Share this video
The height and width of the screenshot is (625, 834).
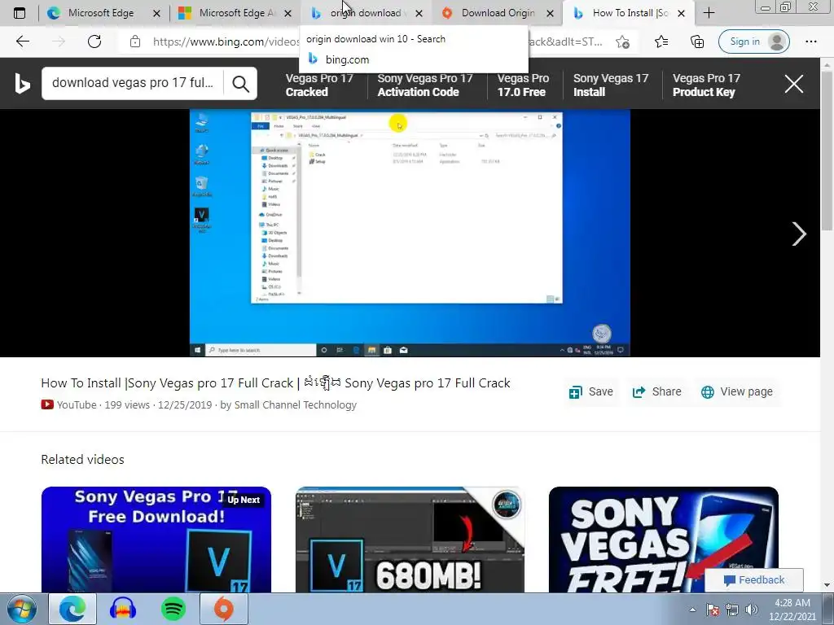coord(657,391)
